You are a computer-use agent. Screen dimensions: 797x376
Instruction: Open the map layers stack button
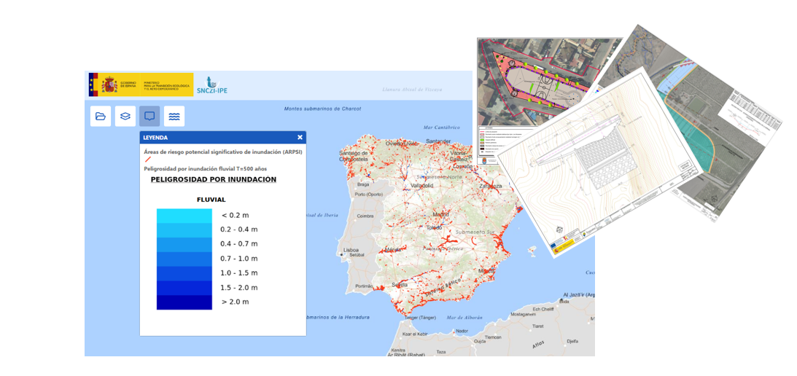[x=125, y=116]
